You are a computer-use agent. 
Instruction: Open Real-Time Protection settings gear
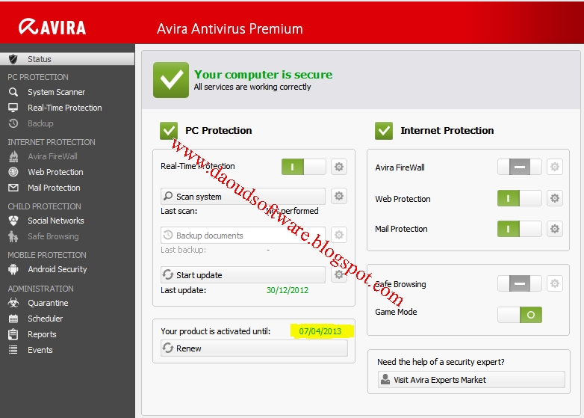[x=339, y=167]
